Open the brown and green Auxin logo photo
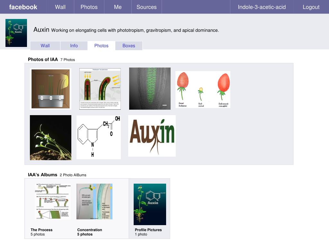329x247 pixels. [152, 136]
